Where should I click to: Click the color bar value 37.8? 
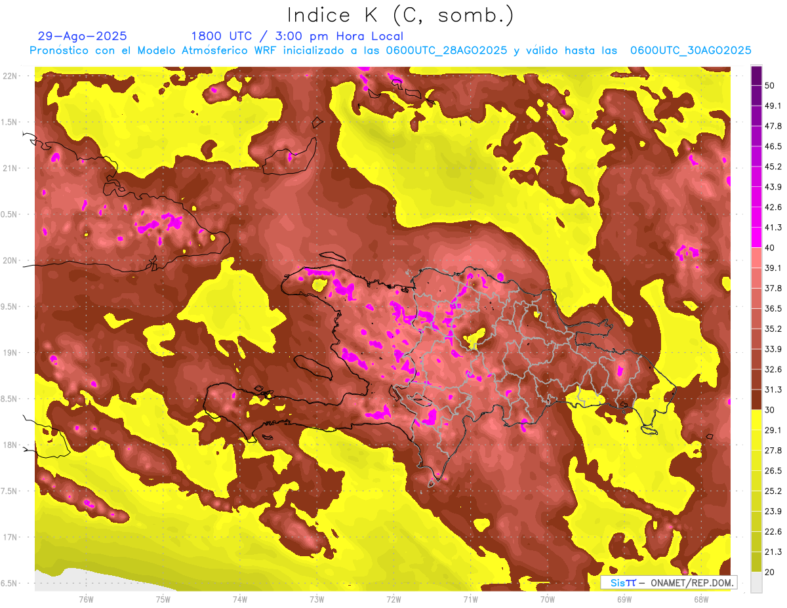(x=773, y=288)
